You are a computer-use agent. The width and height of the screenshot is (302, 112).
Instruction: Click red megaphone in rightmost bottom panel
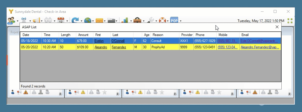(248, 92)
